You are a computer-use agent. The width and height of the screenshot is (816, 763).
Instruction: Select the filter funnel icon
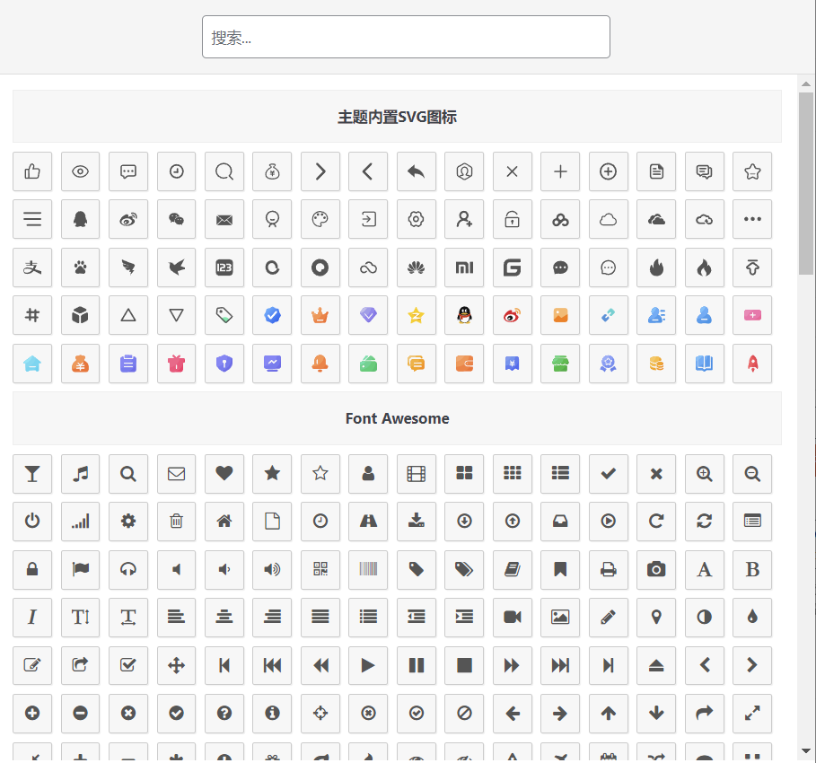click(x=32, y=474)
